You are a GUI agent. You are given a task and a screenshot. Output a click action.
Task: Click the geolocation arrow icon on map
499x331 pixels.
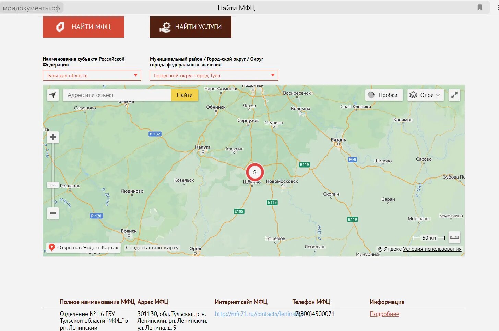(53, 95)
